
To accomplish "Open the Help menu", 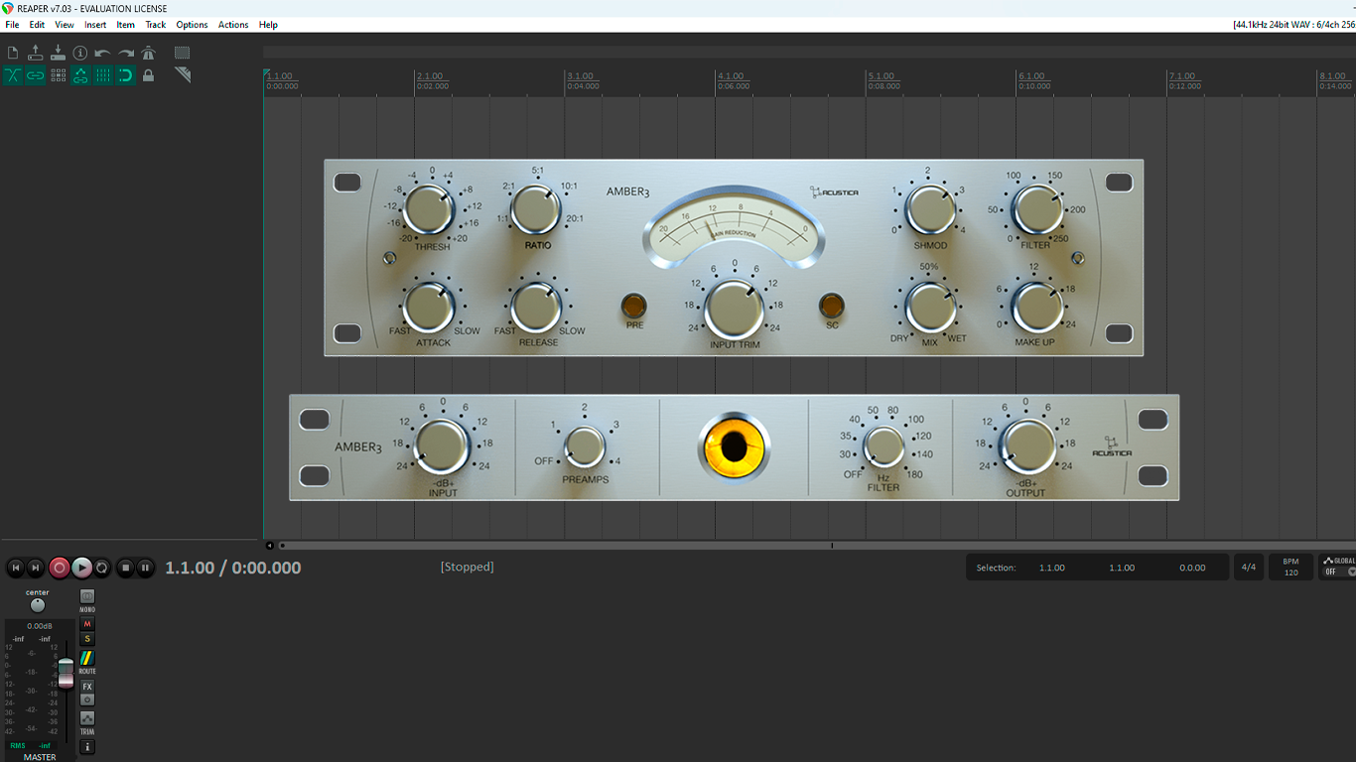I will [268, 25].
